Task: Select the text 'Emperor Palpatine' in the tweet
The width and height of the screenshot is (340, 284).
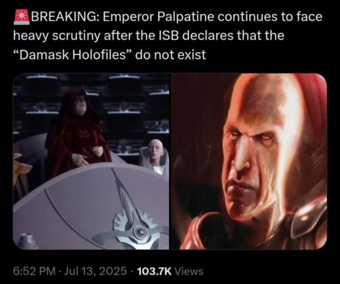Action: click(x=158, y=17)
